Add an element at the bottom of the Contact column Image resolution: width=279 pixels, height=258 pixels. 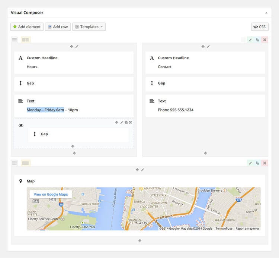coord(205,153)
